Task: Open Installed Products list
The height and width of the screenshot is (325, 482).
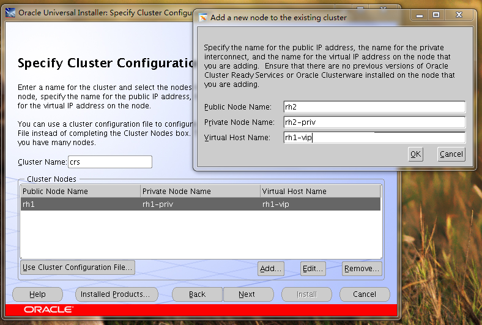Action: [x=117, y=294]
